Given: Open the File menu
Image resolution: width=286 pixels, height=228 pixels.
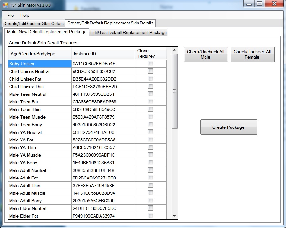Looking at the screenshot, I should point(10,15).
